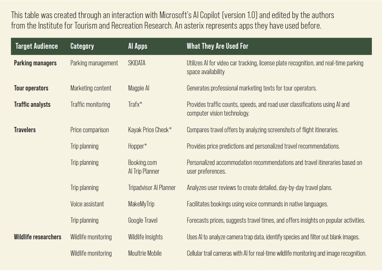Click the Moultrie Mobile app entry

pos(145,253)
